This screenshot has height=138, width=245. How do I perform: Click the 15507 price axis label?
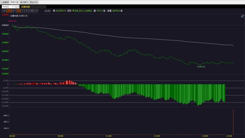5,42
